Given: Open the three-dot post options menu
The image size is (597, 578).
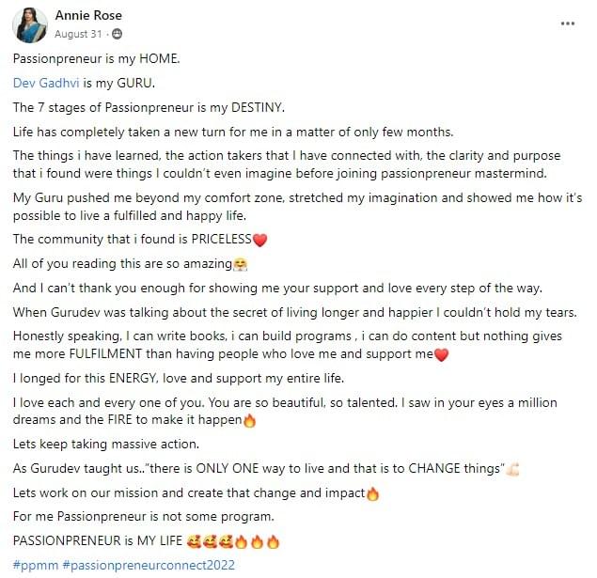Looking at the screenshot, I should click(x=567, y=23).
